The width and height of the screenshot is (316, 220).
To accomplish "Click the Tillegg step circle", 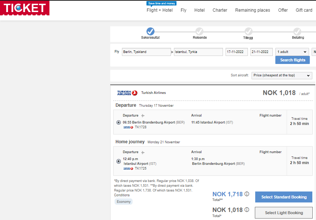I will coord(249,31).
